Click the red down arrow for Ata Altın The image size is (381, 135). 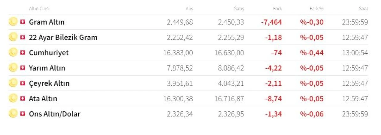click(23, 98)
